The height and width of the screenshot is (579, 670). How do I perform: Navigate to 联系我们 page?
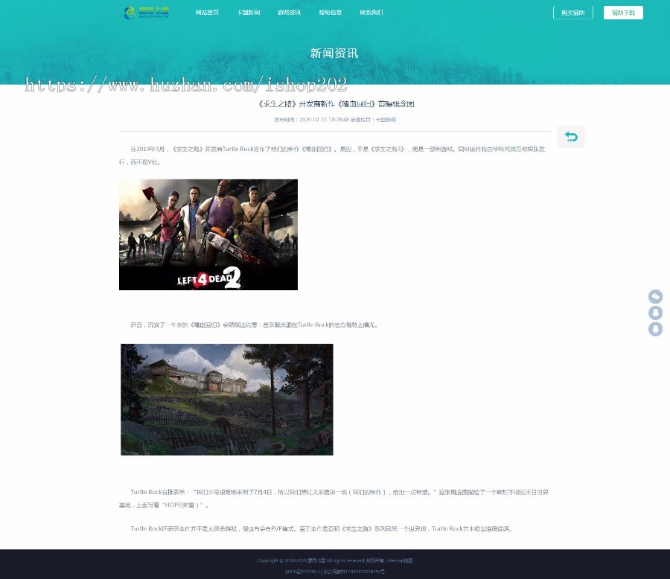tap(371, 13)
